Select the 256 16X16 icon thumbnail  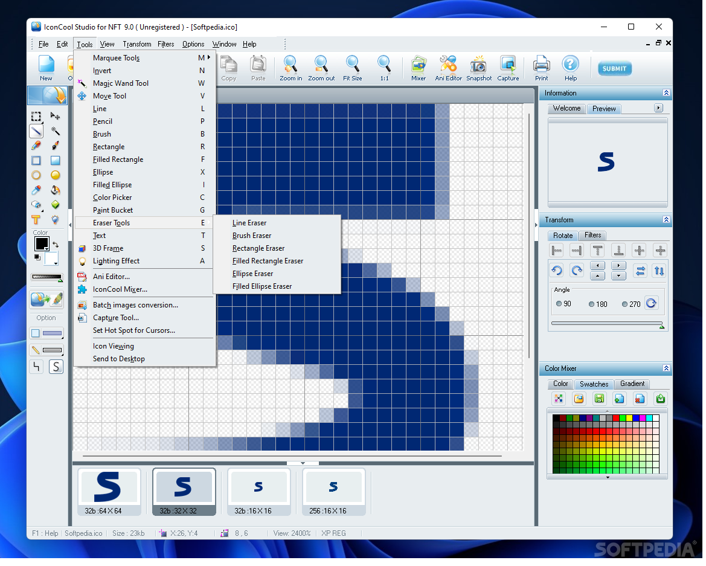click(x=333, y=493)
